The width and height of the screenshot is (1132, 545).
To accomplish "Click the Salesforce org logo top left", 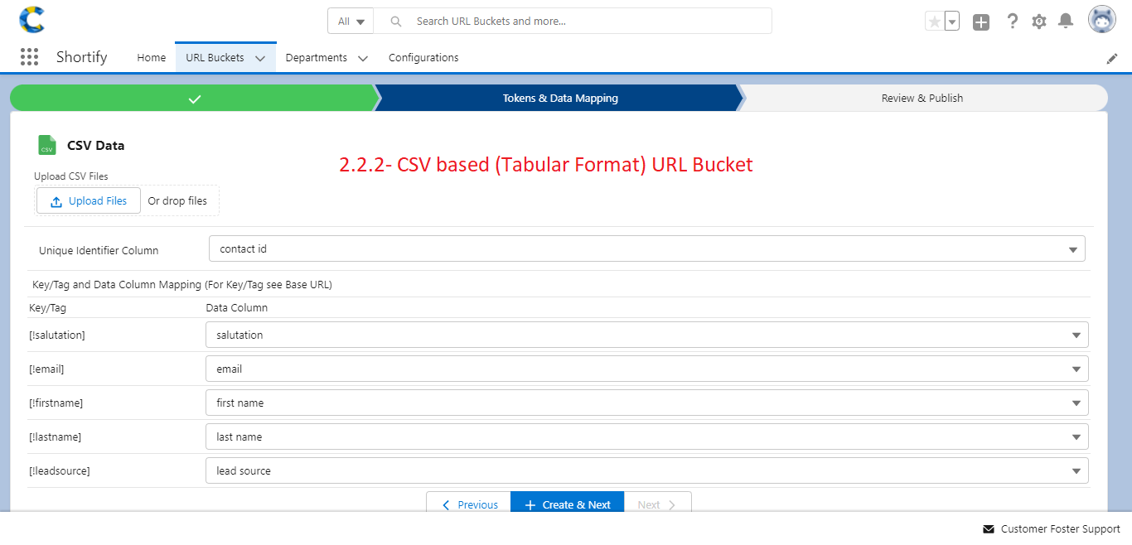I will (x=31, y=18).
